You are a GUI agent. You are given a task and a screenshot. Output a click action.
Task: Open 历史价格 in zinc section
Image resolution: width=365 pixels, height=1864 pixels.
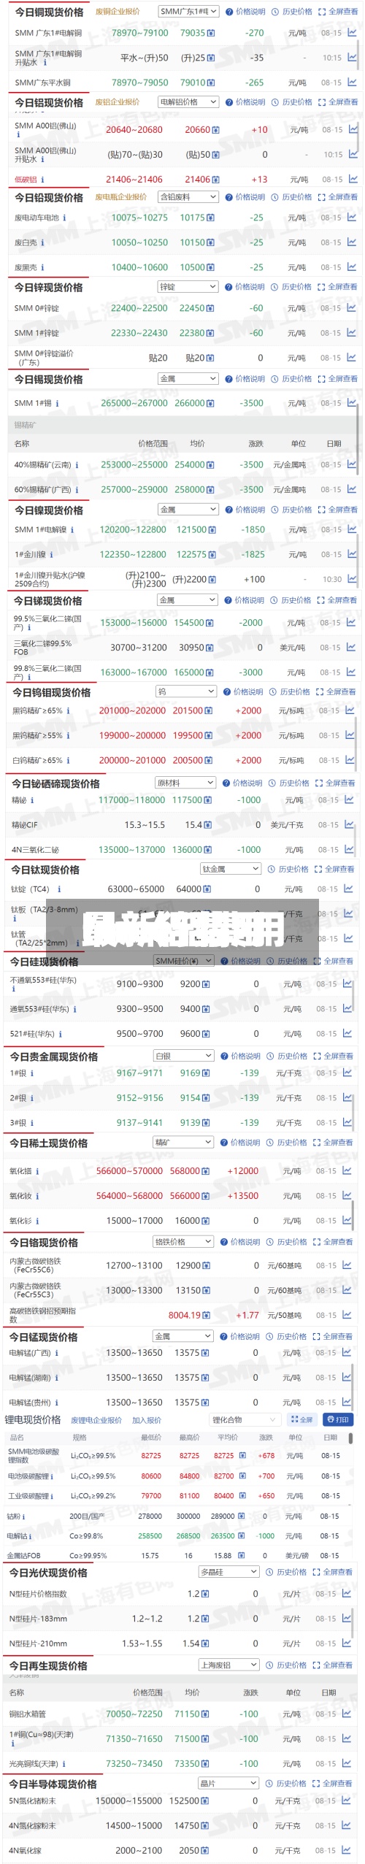click(291, 287)
